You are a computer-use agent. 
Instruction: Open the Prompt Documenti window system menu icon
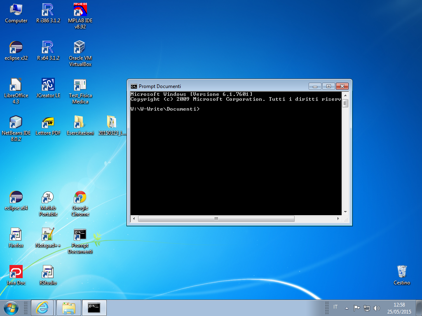134,86
